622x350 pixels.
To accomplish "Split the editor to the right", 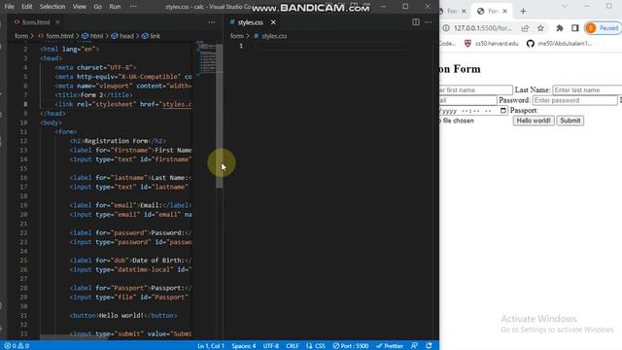I will [416, 22].
